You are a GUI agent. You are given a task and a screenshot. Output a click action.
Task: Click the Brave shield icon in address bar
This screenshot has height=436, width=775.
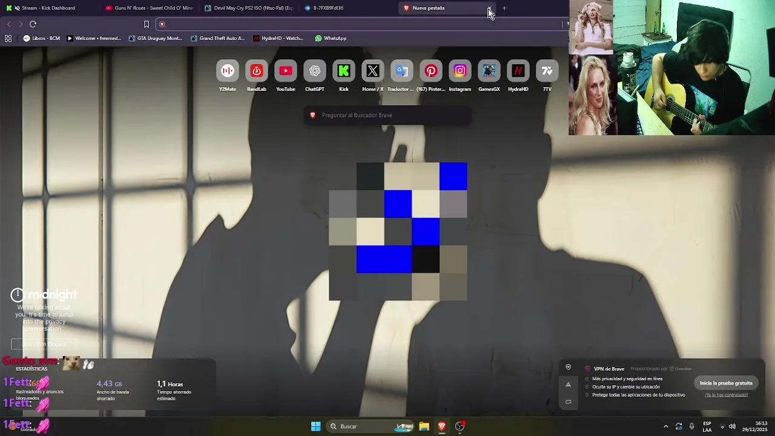pos(162,24)
